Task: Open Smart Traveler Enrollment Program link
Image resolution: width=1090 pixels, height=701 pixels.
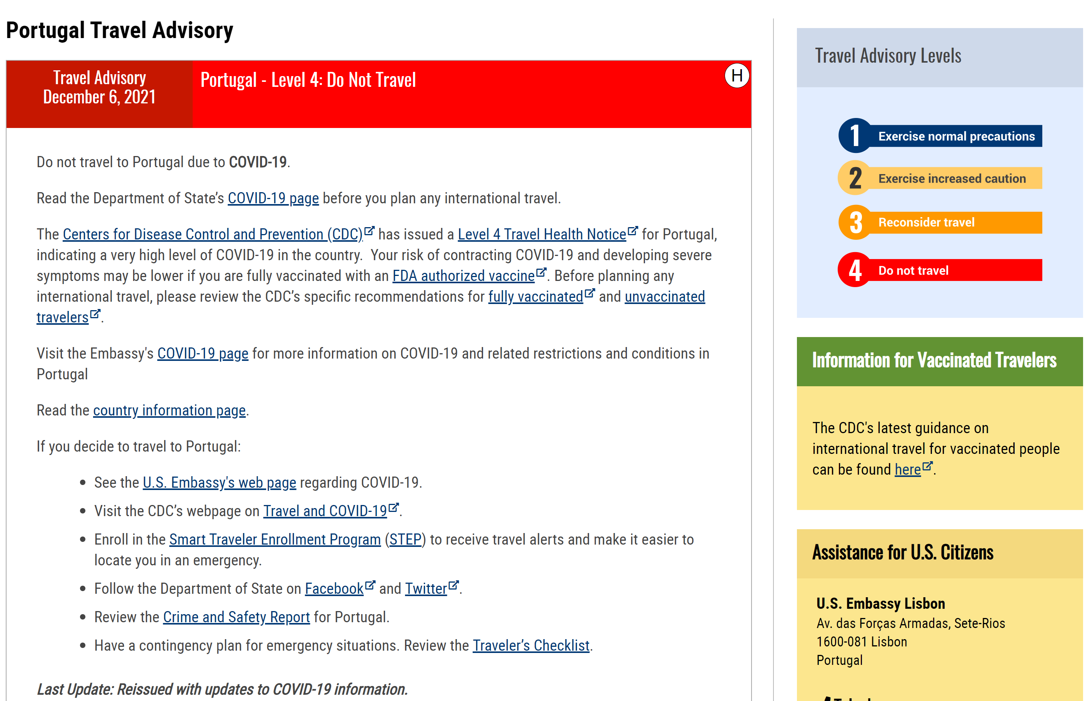Action: (275, 540)
